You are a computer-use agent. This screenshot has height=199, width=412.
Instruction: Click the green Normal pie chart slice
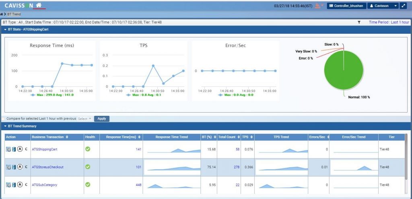click(344, 70)
